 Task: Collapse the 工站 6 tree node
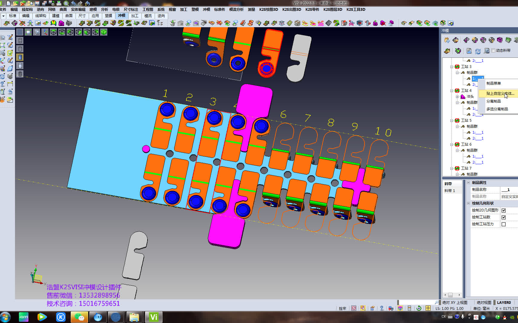click(x=451, y=144)
